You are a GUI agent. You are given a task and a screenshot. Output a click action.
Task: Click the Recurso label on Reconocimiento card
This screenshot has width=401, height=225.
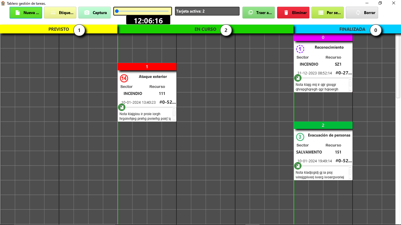(333, 57)
